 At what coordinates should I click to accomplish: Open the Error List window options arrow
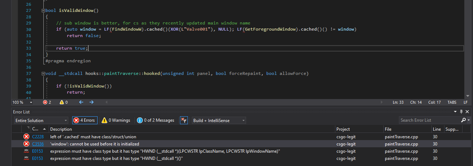(456, 112)
